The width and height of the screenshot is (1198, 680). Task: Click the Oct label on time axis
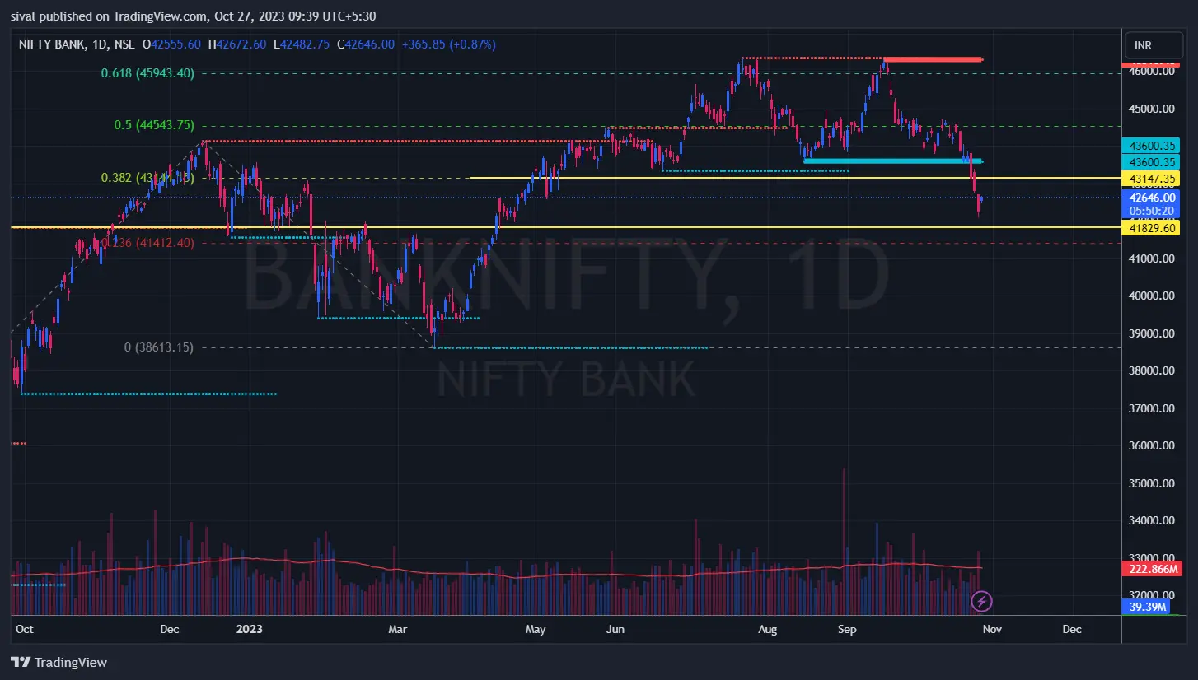pos(25,629)
